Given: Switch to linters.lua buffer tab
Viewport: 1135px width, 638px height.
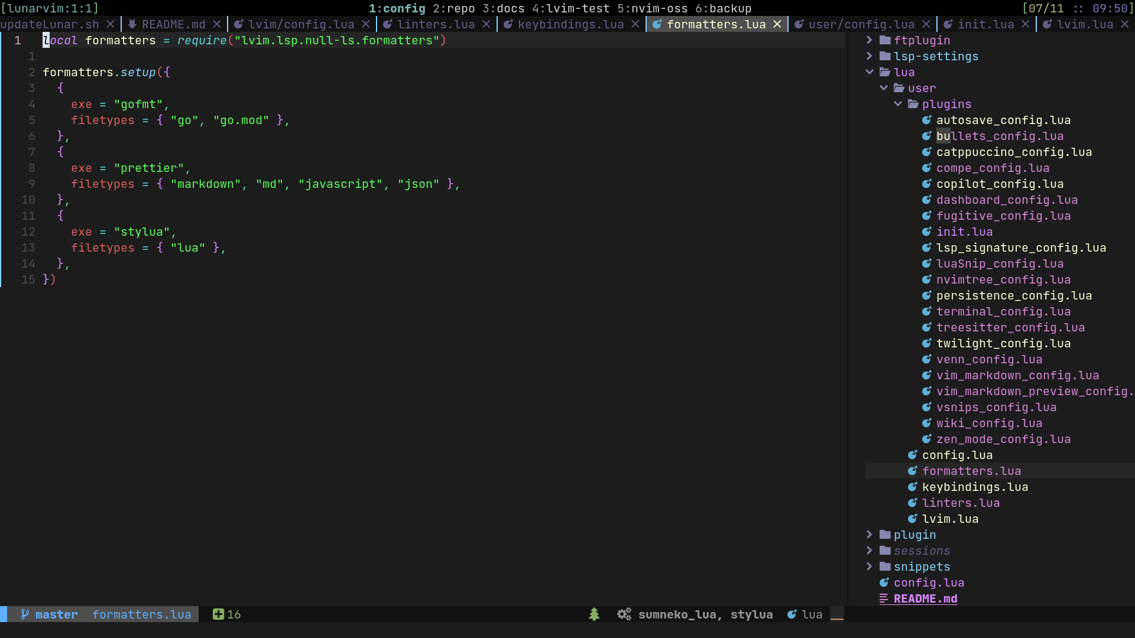Looking at the screenshot, I should point(436,24).
